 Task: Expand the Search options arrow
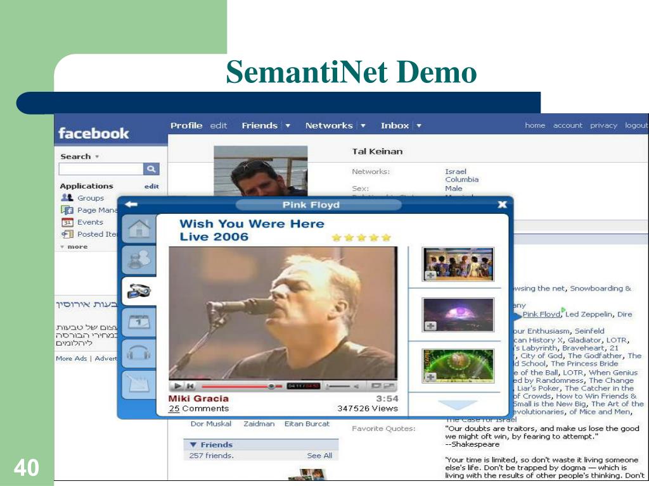[x=97, y=157]
